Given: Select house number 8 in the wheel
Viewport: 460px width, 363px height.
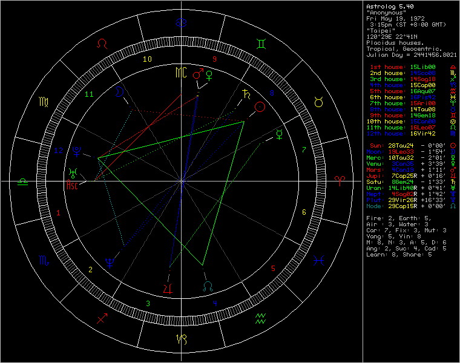Looking at the screenshot, I should pyautogui.click(x=272, y=93).
